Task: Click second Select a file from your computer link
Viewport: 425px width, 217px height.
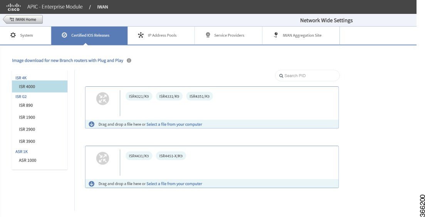Action: 174,183
